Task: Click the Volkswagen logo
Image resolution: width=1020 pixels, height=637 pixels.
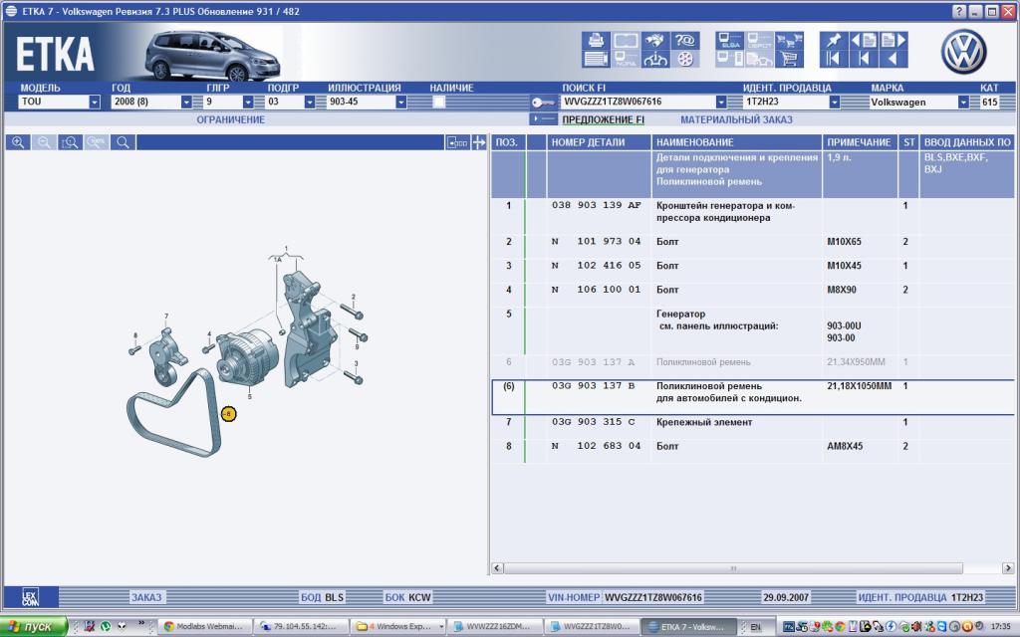Action: click(963, 52)
